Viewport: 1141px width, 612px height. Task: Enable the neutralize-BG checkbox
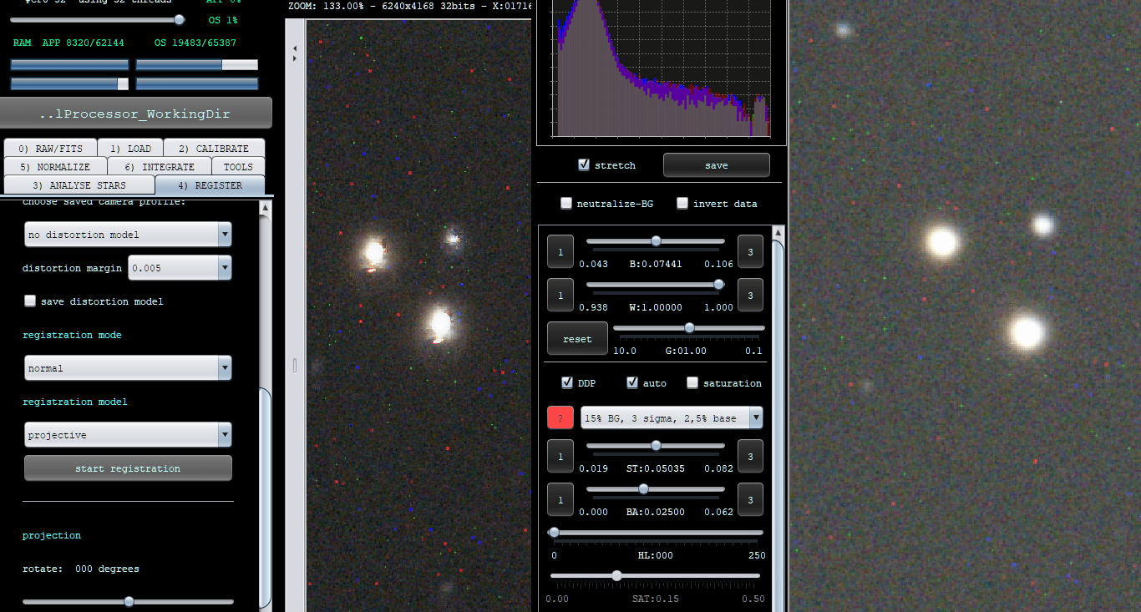click(x=566, y=203)
